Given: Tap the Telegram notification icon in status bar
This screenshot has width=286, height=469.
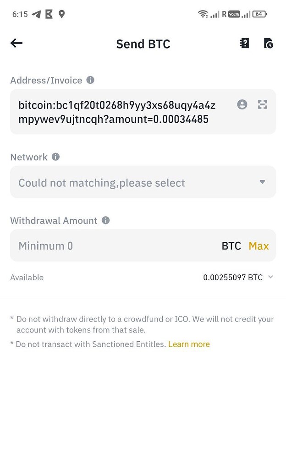Looking at the screenshot, I should [x=36, y=14].
